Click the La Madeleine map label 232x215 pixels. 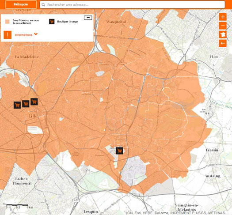[27, 57]
